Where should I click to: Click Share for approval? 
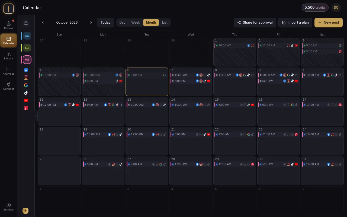tap(255, 23)
